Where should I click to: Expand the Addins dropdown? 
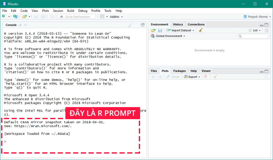[116, 17]
